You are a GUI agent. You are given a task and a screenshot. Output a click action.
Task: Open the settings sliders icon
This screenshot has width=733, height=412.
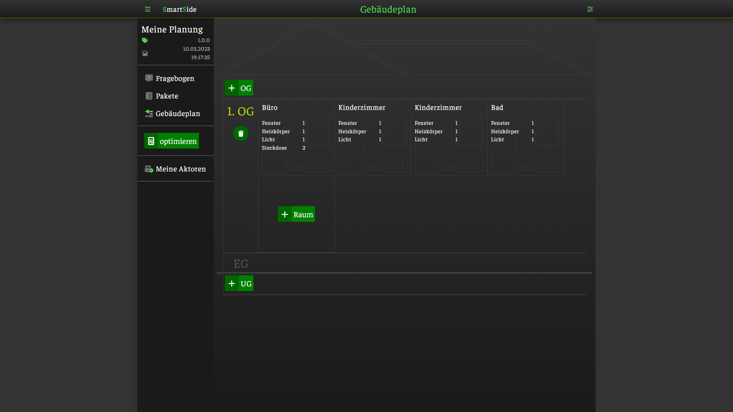590,9
